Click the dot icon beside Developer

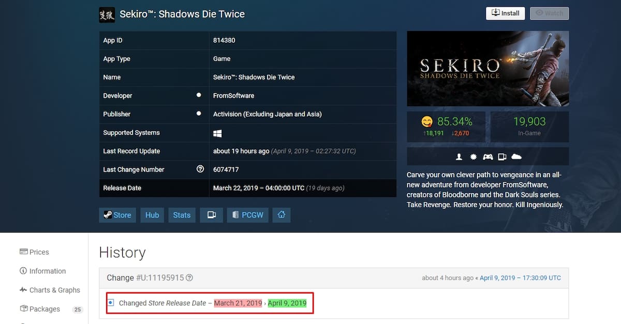199,95
